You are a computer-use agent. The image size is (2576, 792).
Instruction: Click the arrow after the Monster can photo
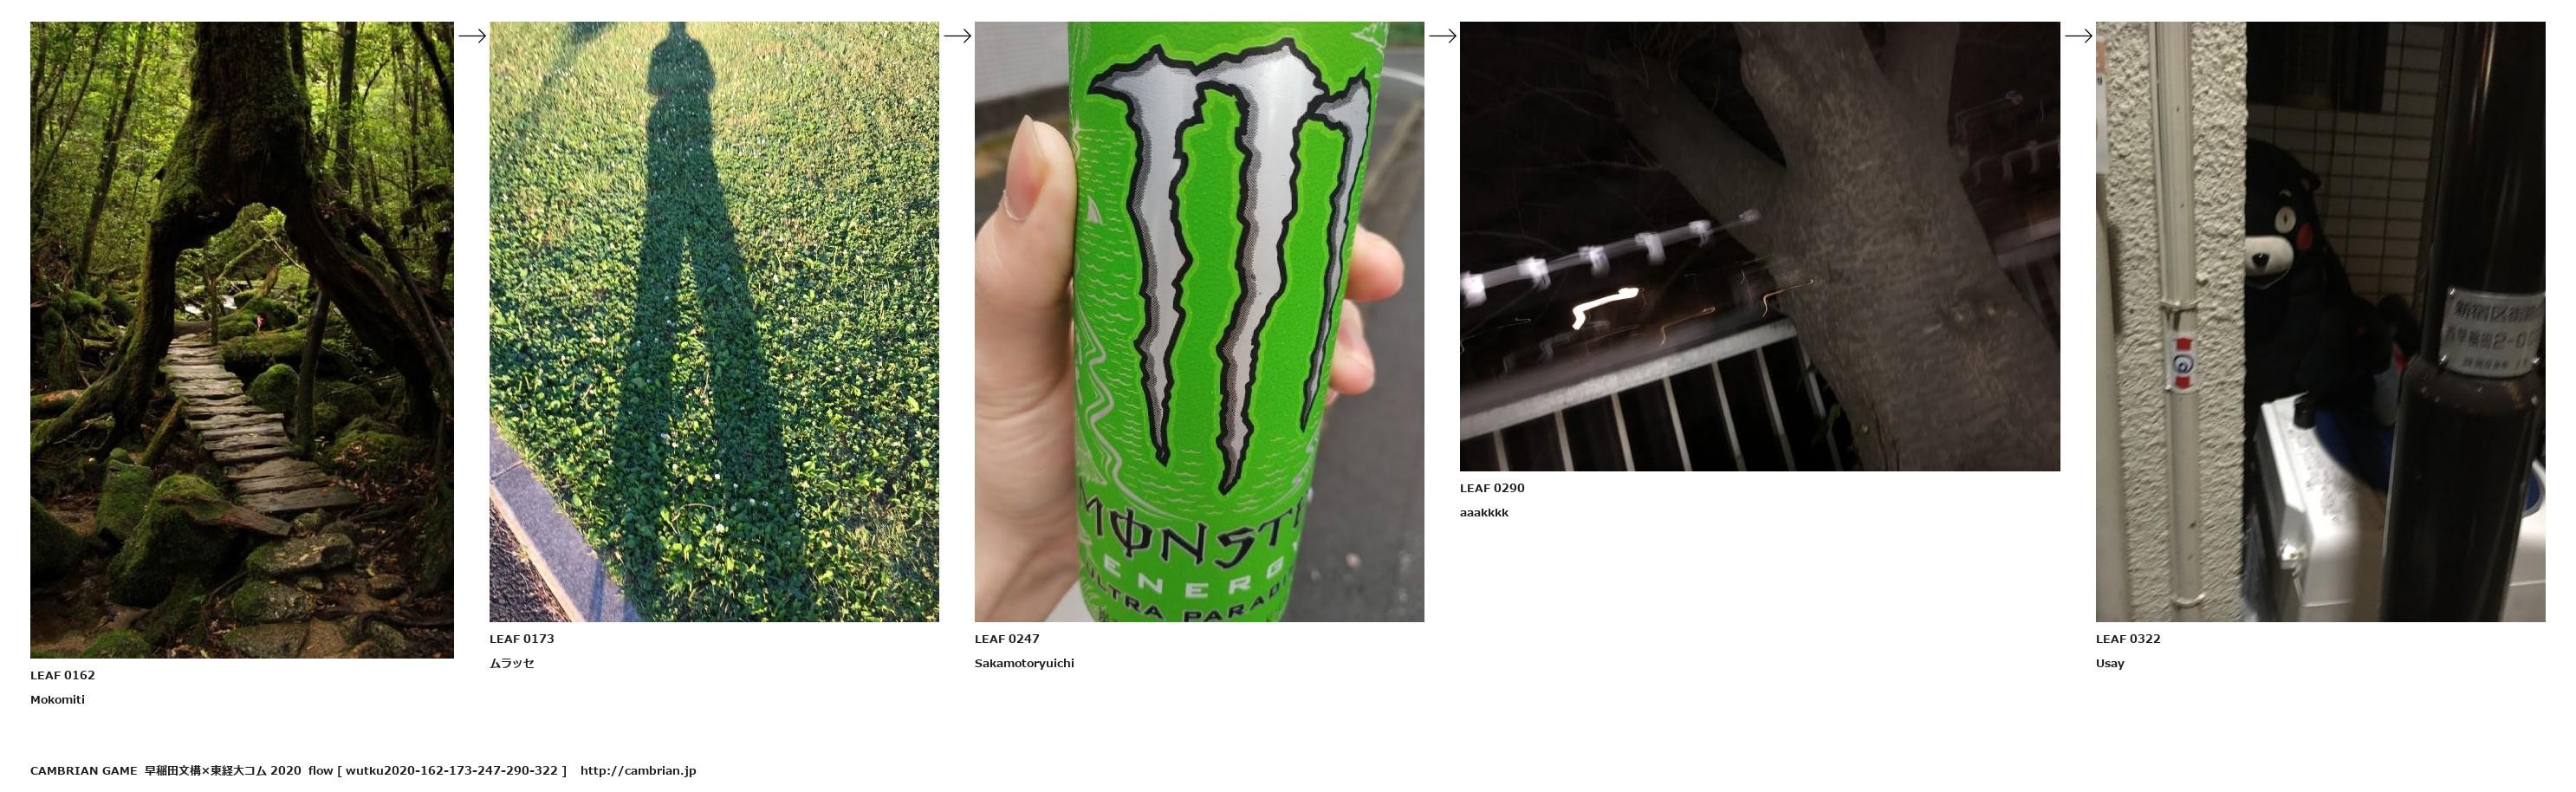(1442, 36)
